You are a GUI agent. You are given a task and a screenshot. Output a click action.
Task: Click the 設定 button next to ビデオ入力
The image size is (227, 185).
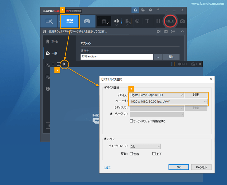tap(196, 108)
